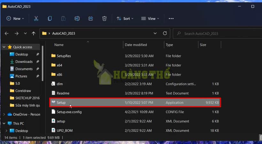Click the Delete trash can icon
The height and width of the screenshot is (144, 262).
pyautogui.click(x=104, y=19)
